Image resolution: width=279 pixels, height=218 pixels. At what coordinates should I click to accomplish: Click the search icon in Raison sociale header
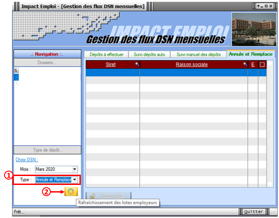pyautogui.click(x=246, y=64)
